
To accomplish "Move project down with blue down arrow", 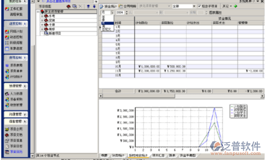I will [94, 7].
